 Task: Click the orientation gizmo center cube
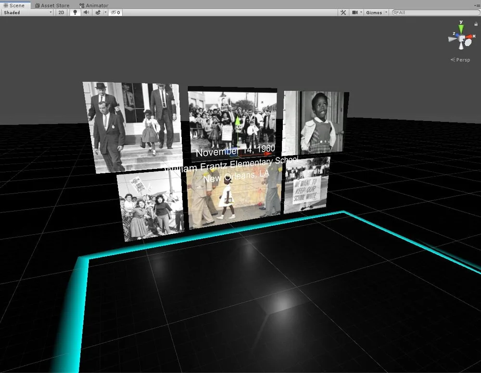pyautogui.click(x=462, y=39)
